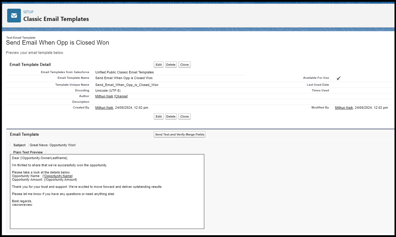396x237 pixels.
Task: Click the 'Dear {!Opportunity.OwnerLastName},' line
Action: [x=40, y=158]
